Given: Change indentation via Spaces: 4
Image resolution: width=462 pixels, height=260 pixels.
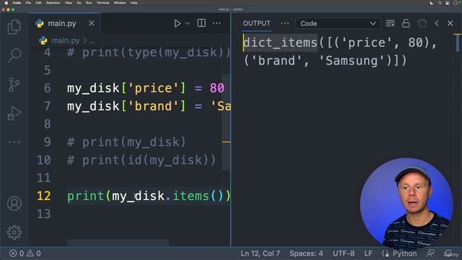Looking at the screenshot, I should (306, 253).
